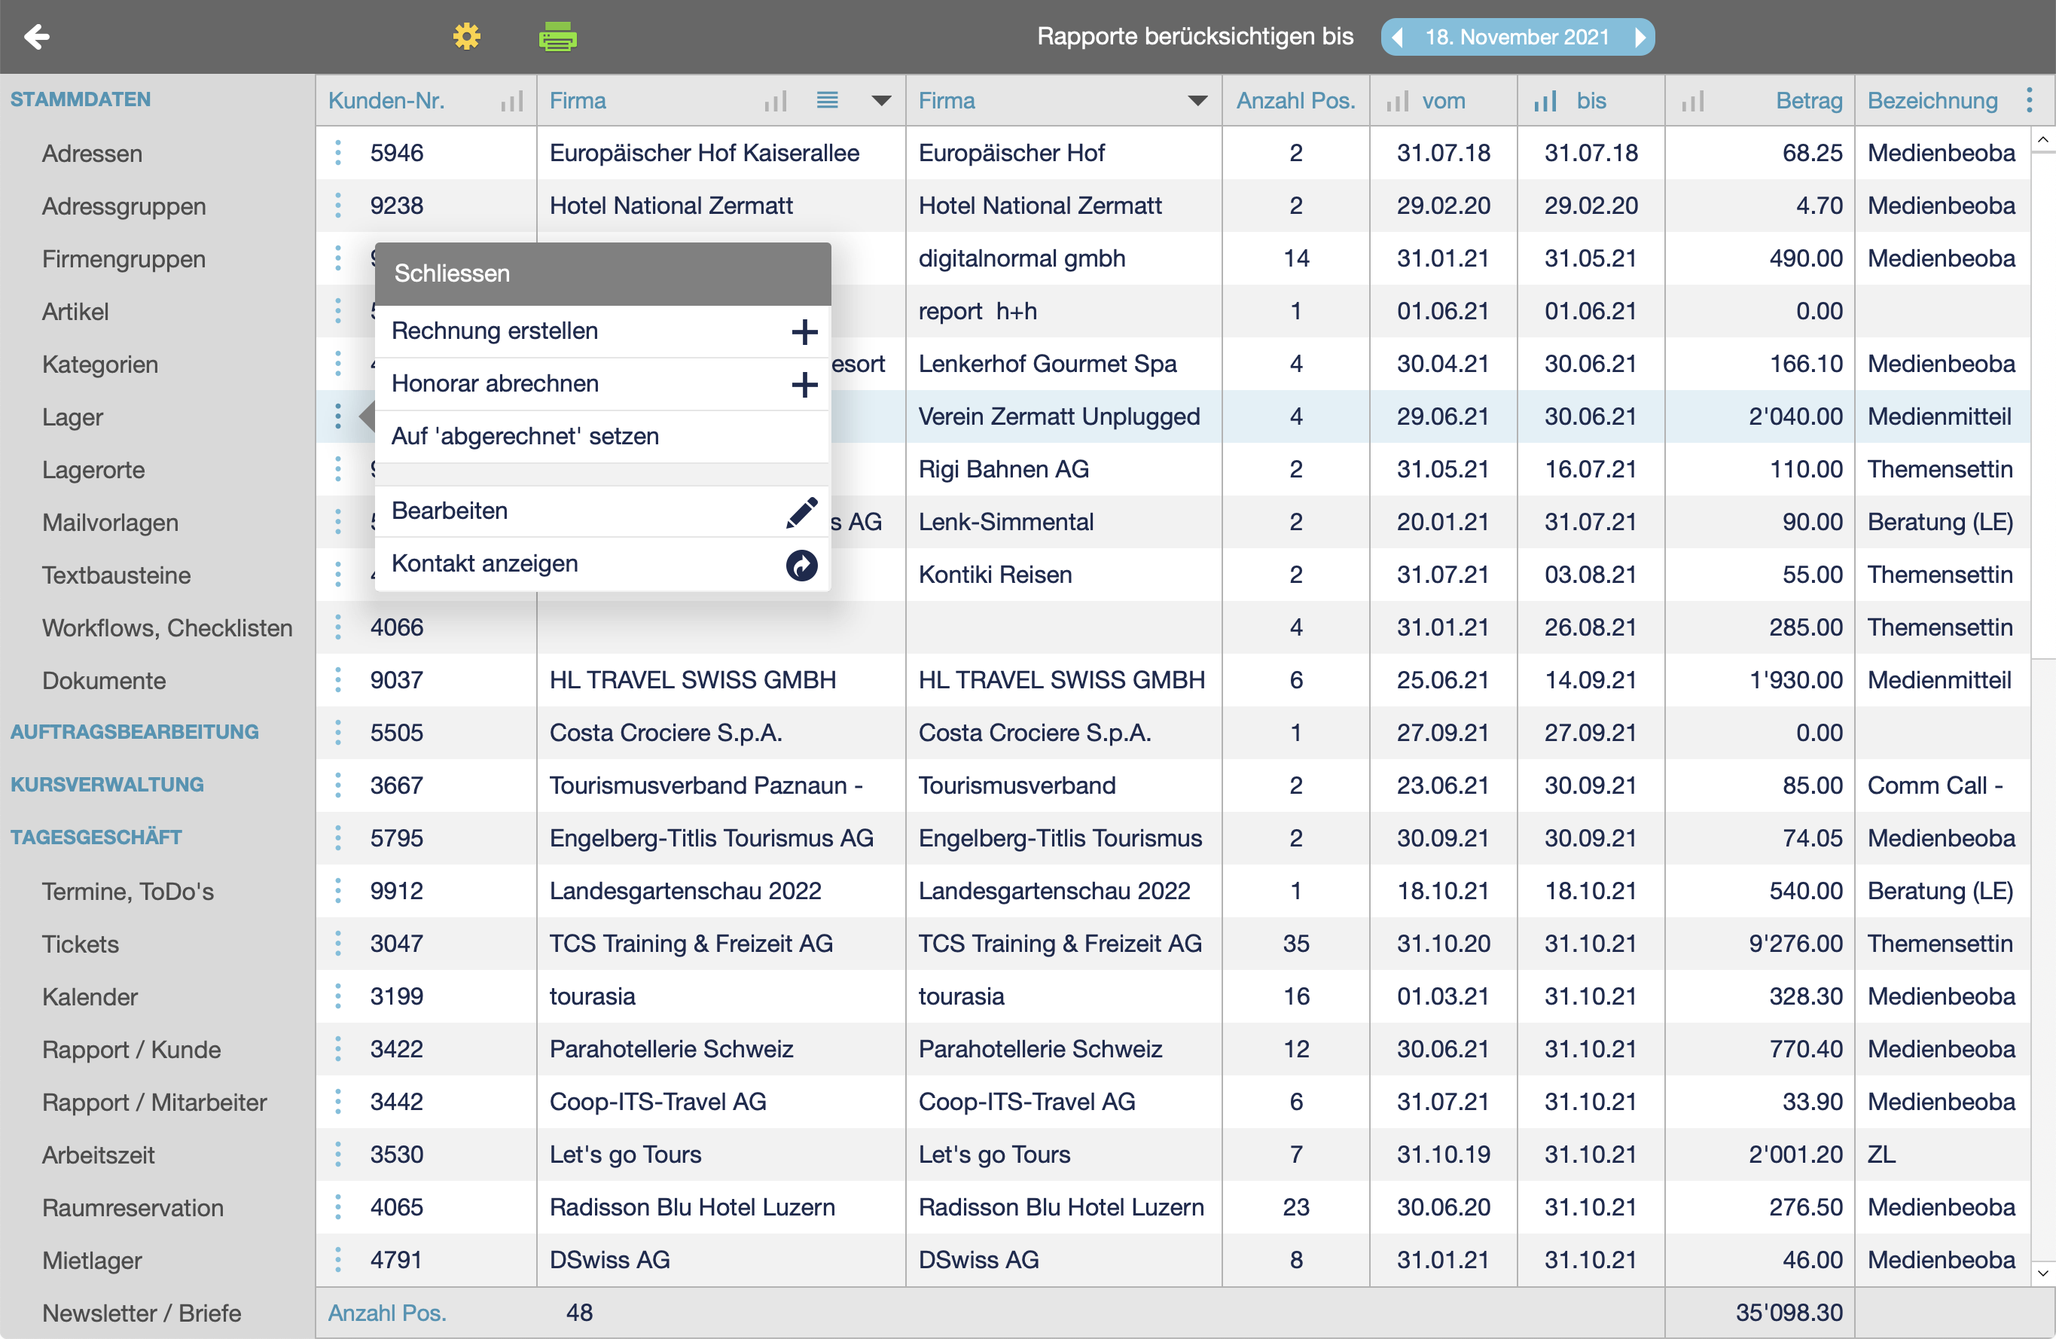The image size is (2056, 1339).
Task: Open Adressen in the sidebar
Action: tap(93, 154)
